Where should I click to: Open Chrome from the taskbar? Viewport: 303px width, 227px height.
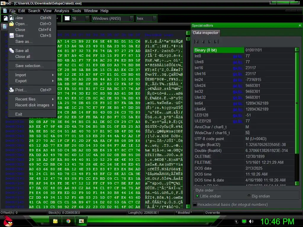coord(68,221)
